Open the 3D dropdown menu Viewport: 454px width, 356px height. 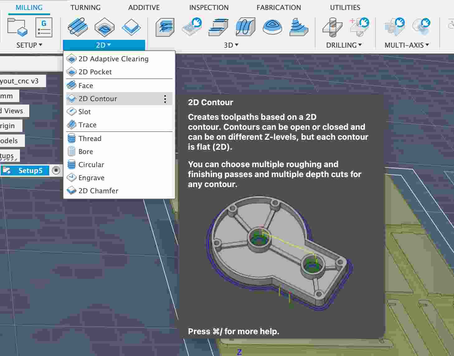coord(231,45)
